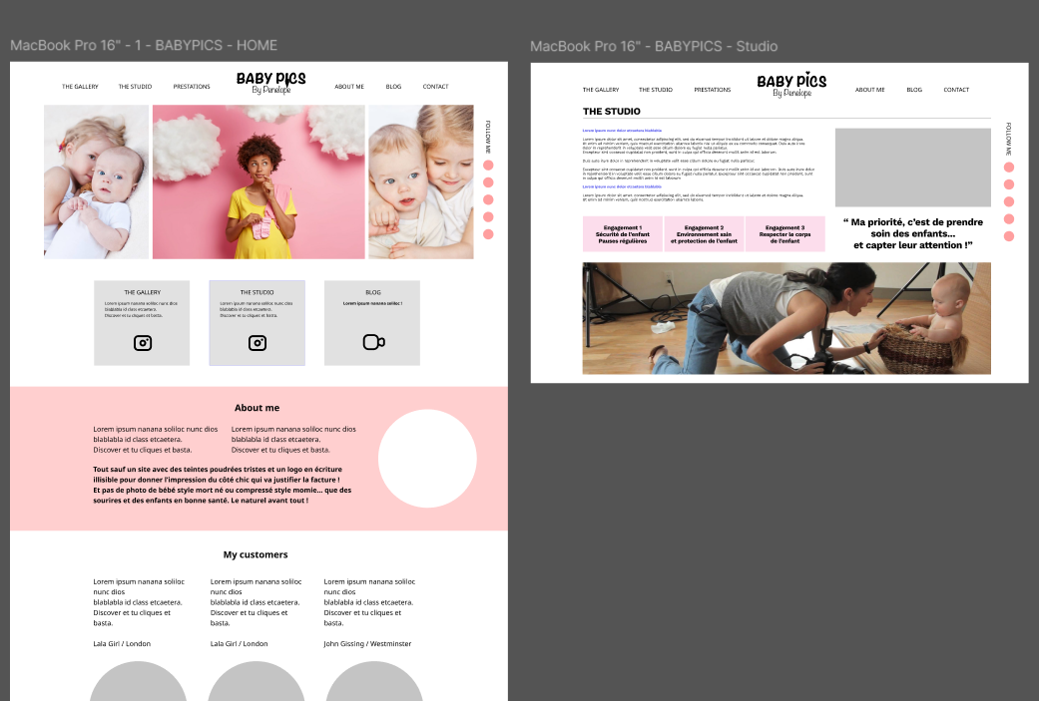Click THE GALLERY in Studio frame navigation
Screen dimensions: 1039x701
601,90
